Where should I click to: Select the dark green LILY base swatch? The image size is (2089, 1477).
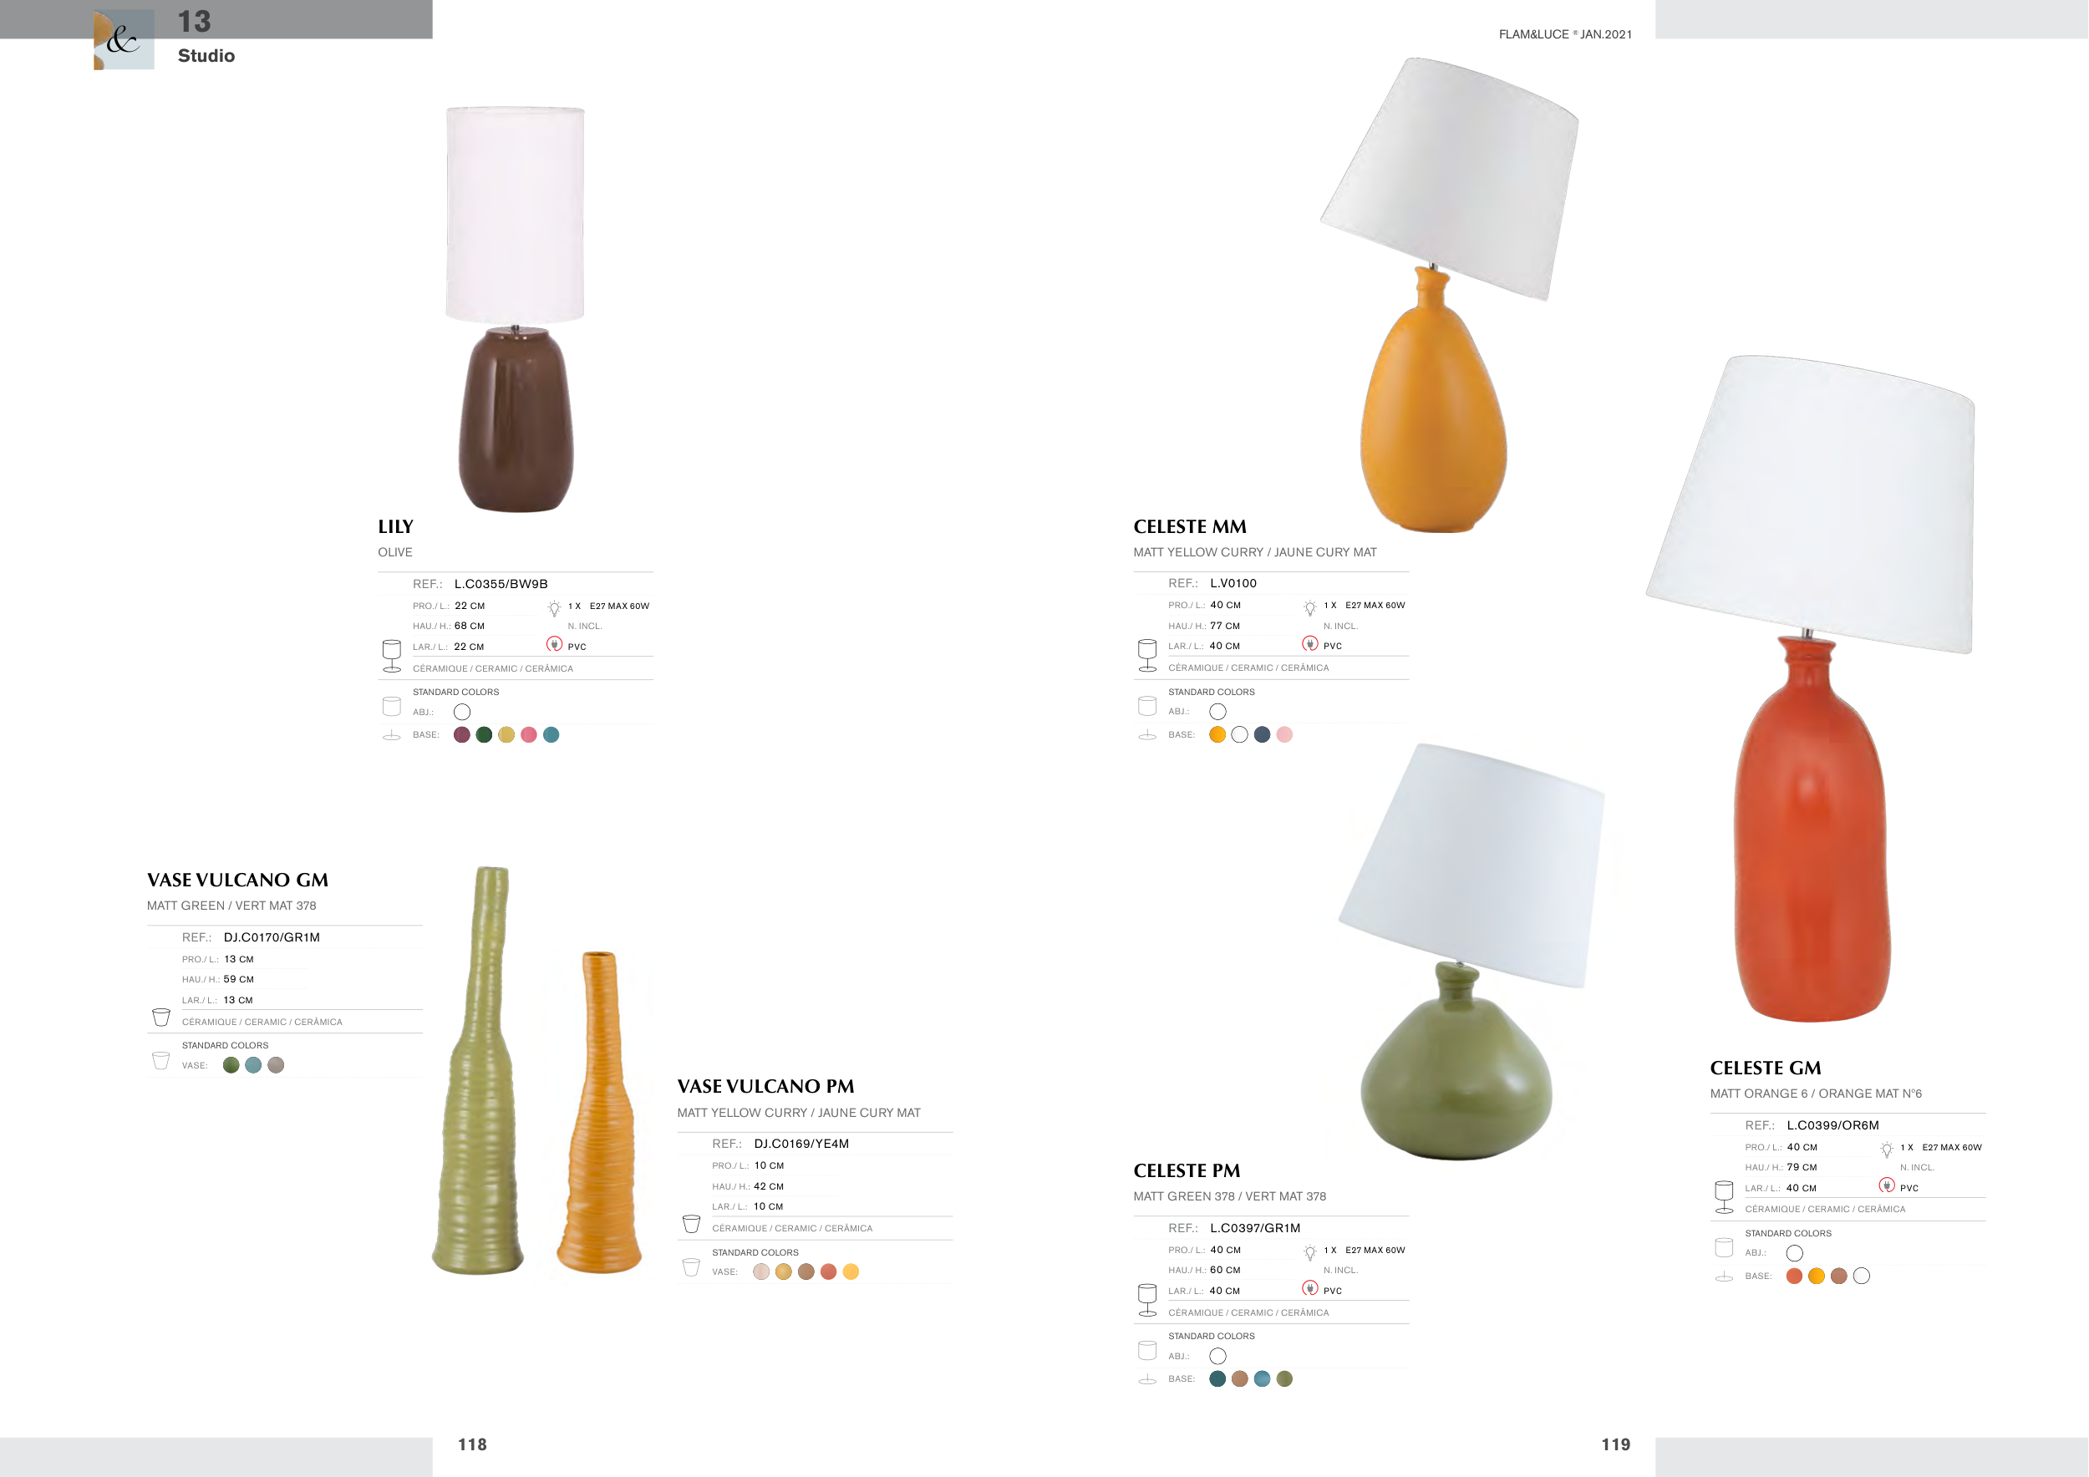(484, 735)
